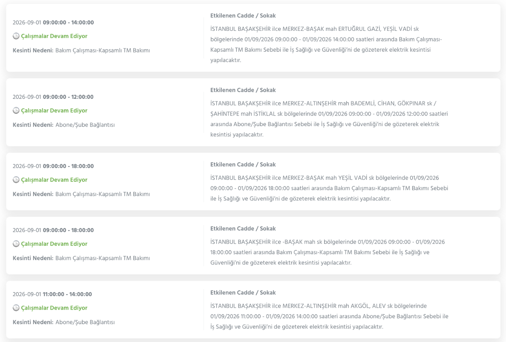Click the Etkilenen Cadde / Sokak heading in first card
The width and height of the screenshot is (506, 342).
[243, 16]
